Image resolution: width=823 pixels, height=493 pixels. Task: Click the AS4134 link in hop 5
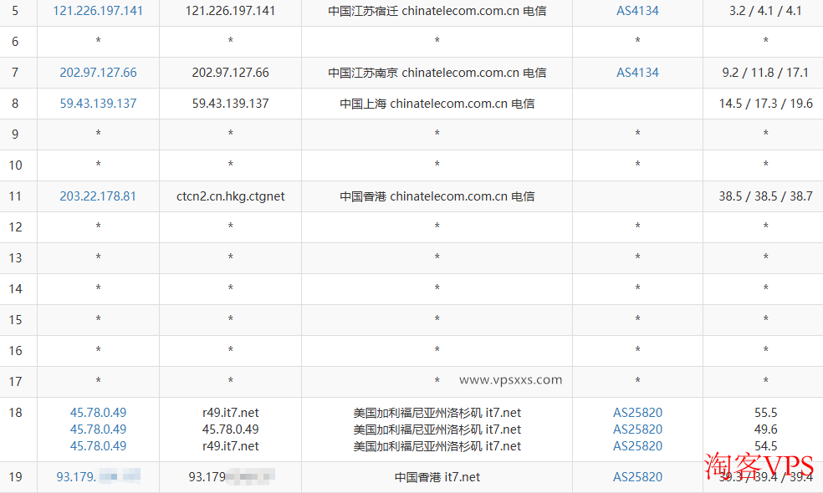click(637, 11)
